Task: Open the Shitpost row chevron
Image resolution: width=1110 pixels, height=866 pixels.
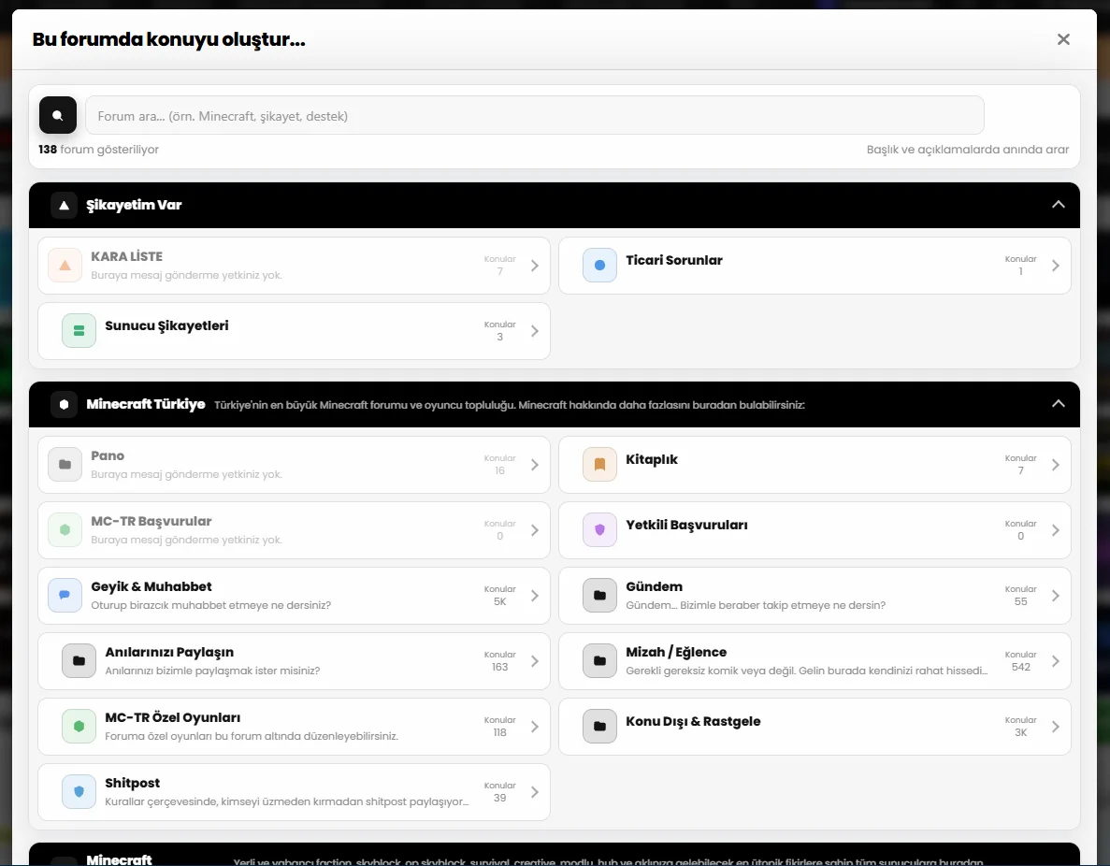Action: pos(535,791)
